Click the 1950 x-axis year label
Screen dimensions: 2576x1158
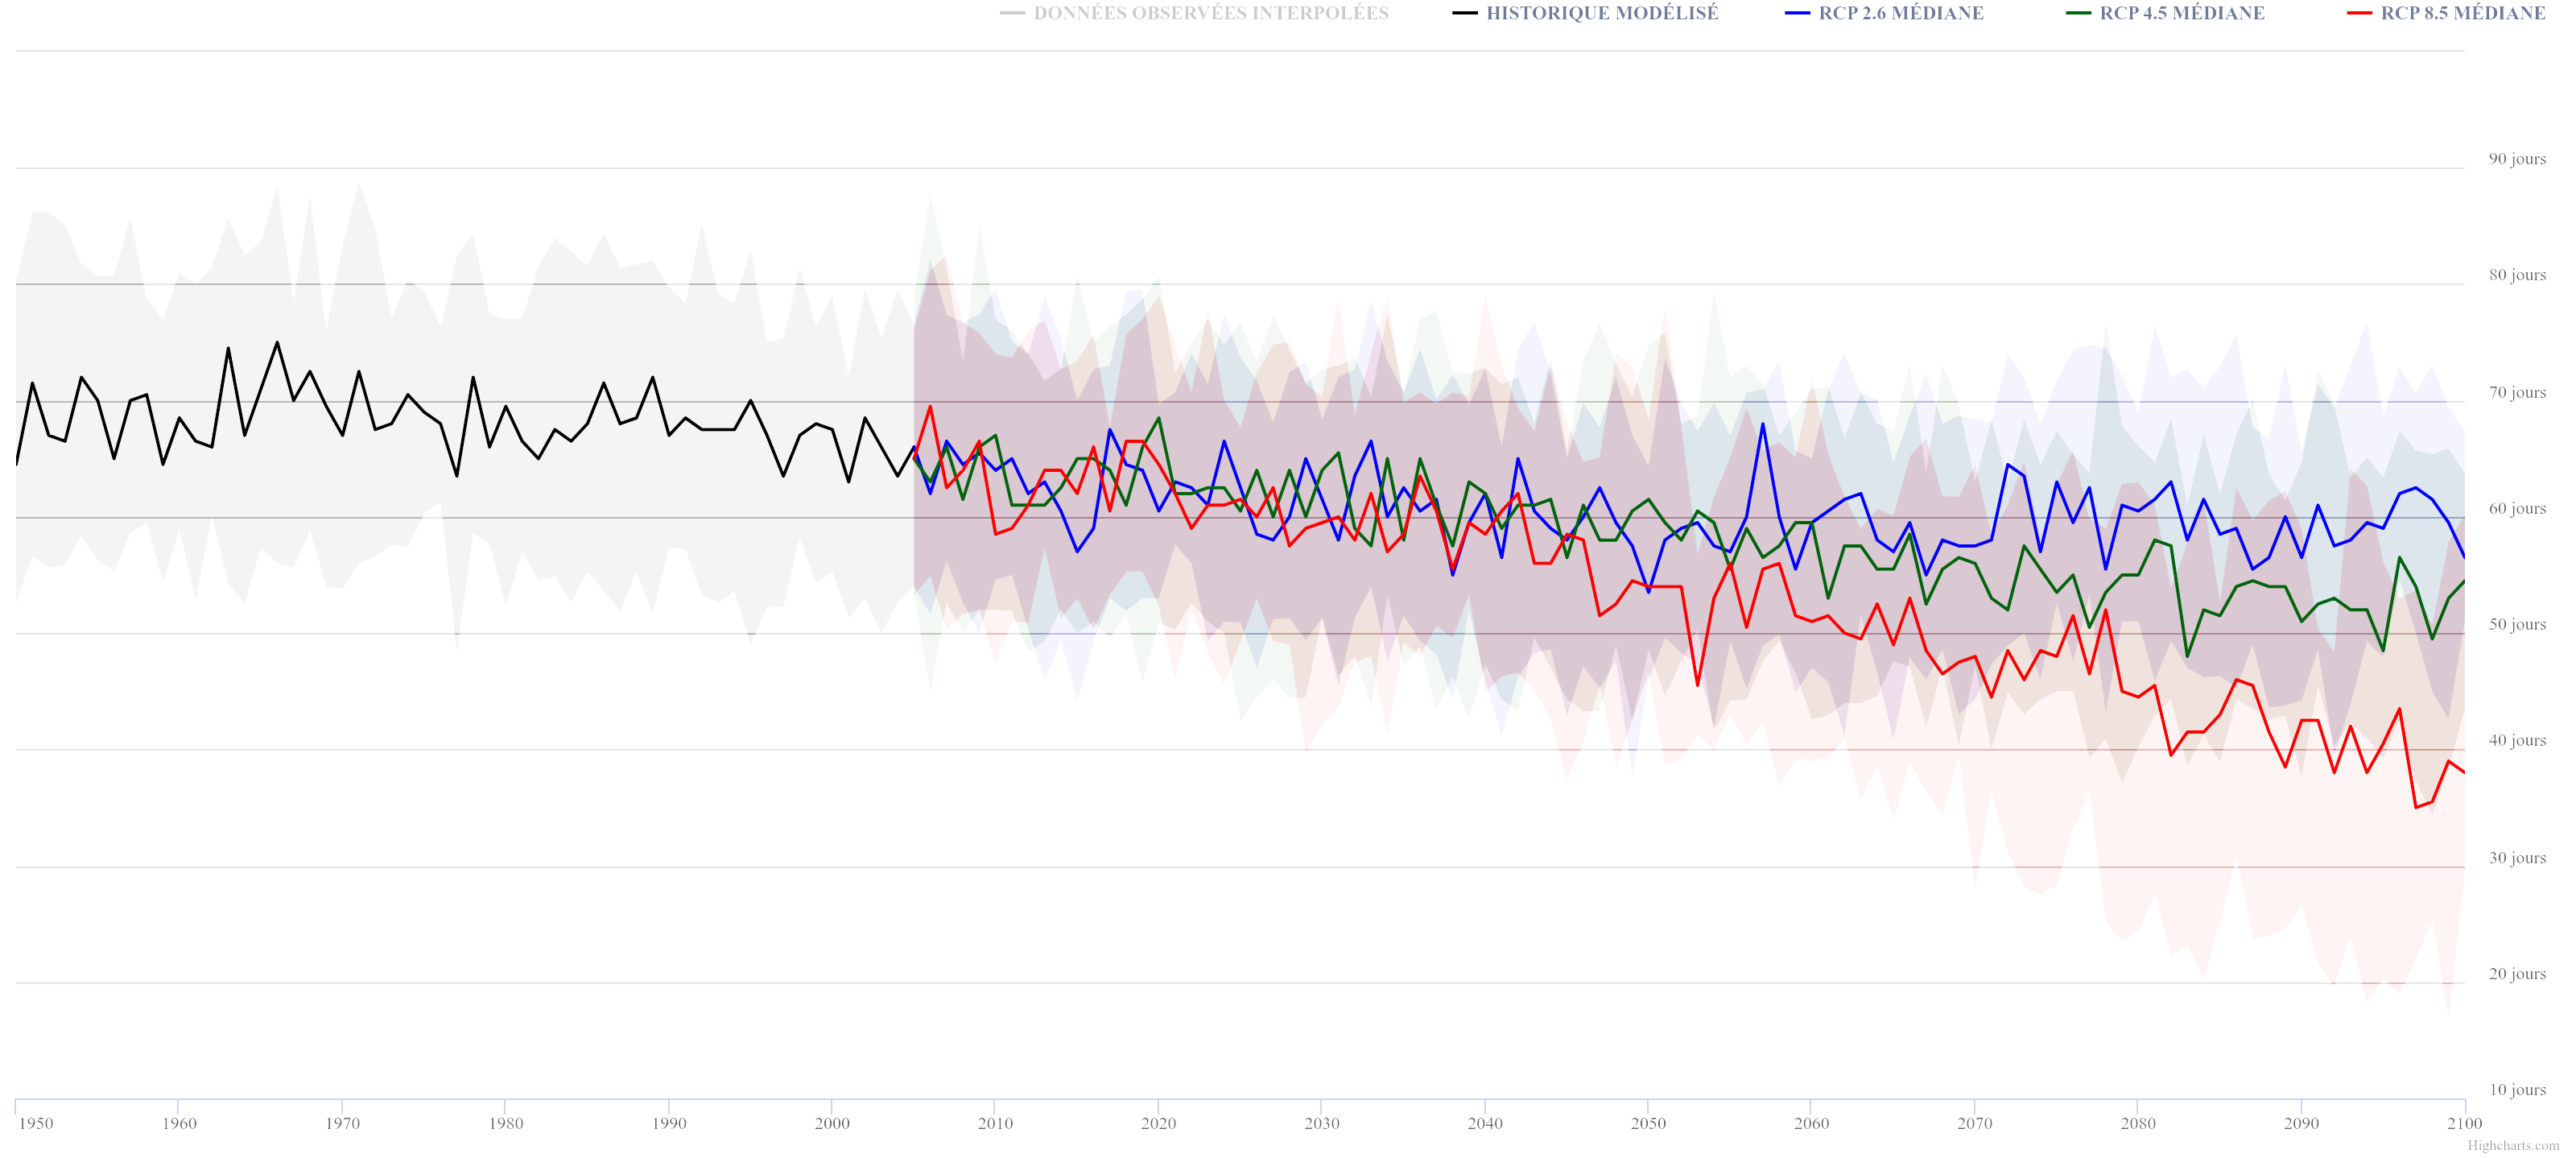pos(35,1123)
